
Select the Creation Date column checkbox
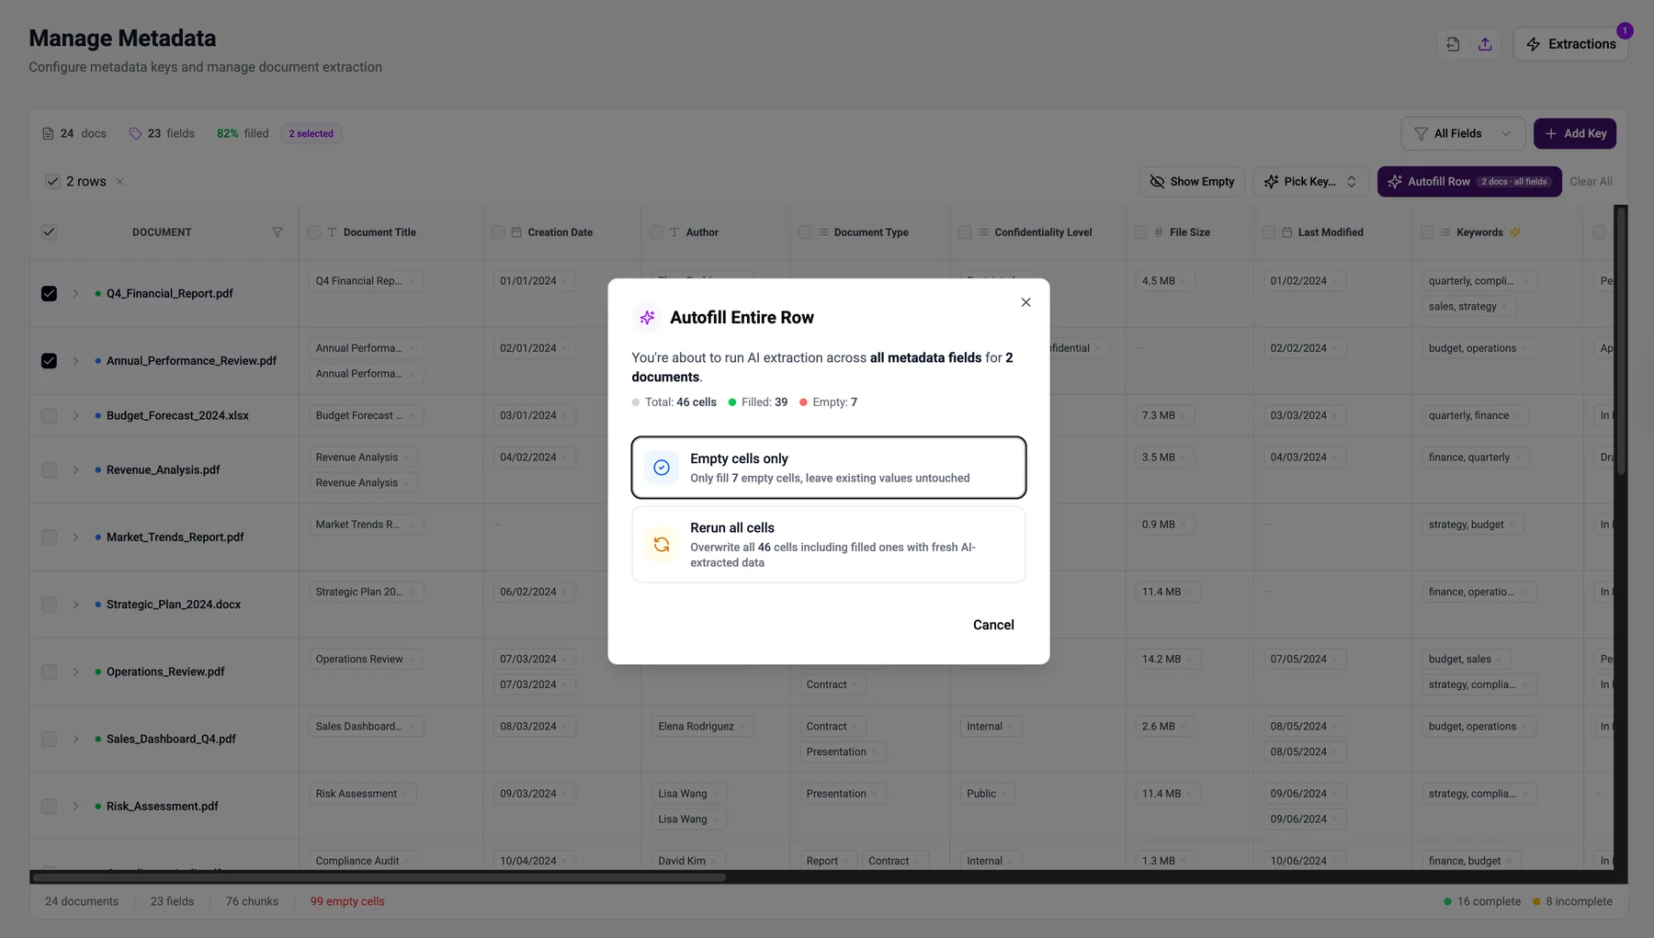[498, 232]
